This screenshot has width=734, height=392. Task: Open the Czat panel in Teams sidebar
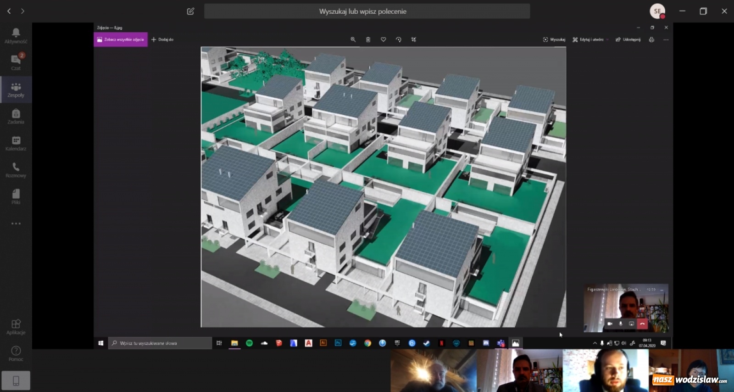point(16,62)
